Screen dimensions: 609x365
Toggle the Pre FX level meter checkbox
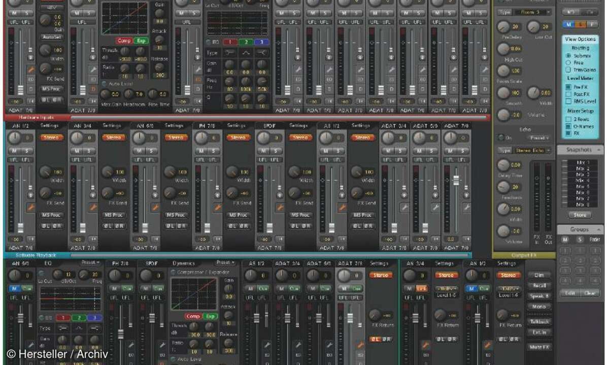[x=568, y=87]
